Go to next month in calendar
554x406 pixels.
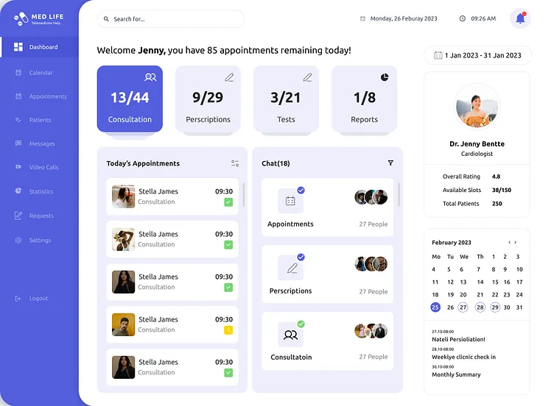(516, 242)
